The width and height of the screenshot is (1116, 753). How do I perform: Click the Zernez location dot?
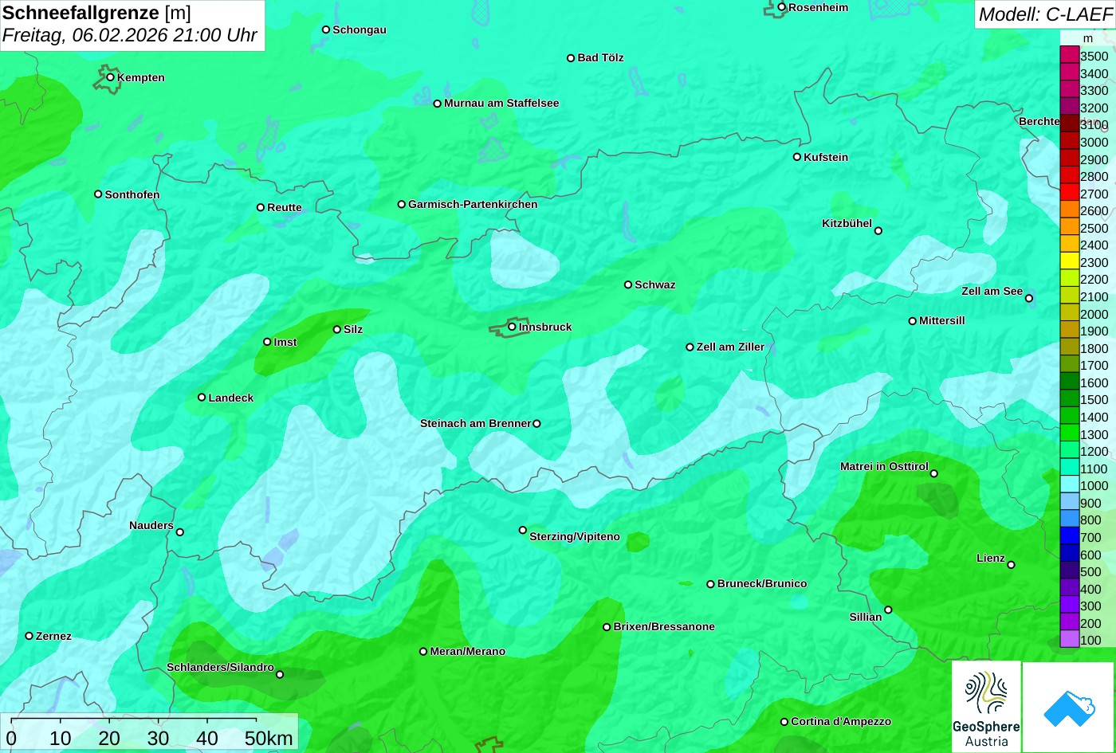(29, 636)
